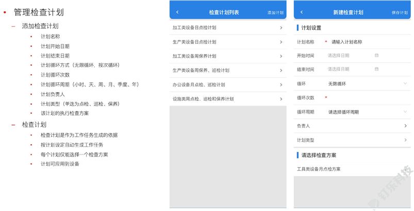The height and width of the screenshot is (211, 414).
Task: Click 计划负责人 bullet text
Action: coord(53,94)
